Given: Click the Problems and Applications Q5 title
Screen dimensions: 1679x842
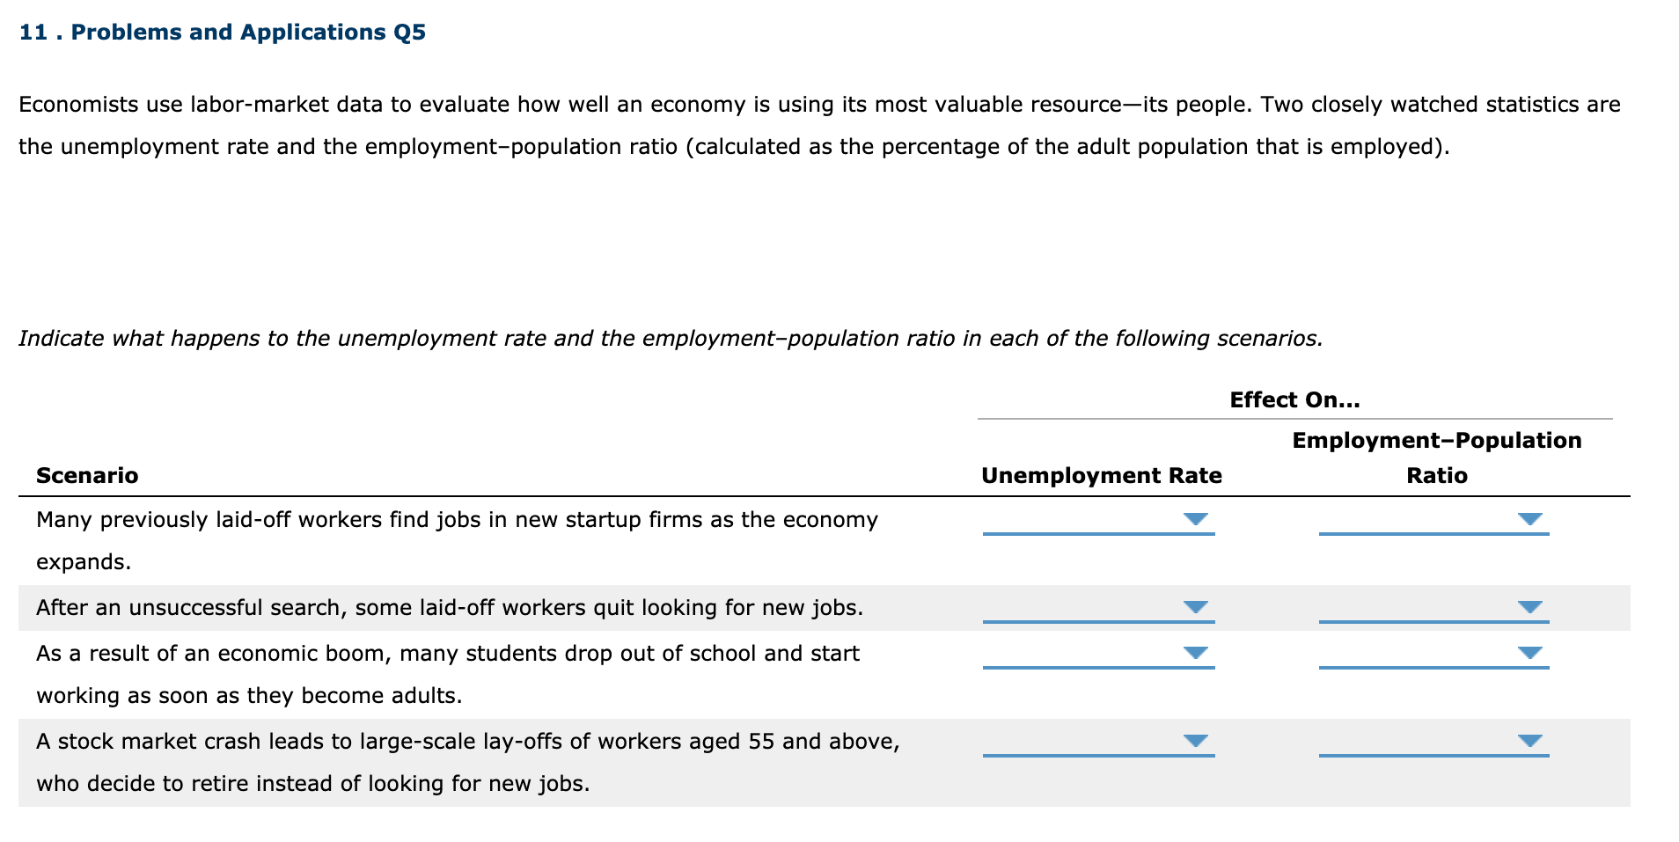Looking at the screenshot, I should click(222, 32).
